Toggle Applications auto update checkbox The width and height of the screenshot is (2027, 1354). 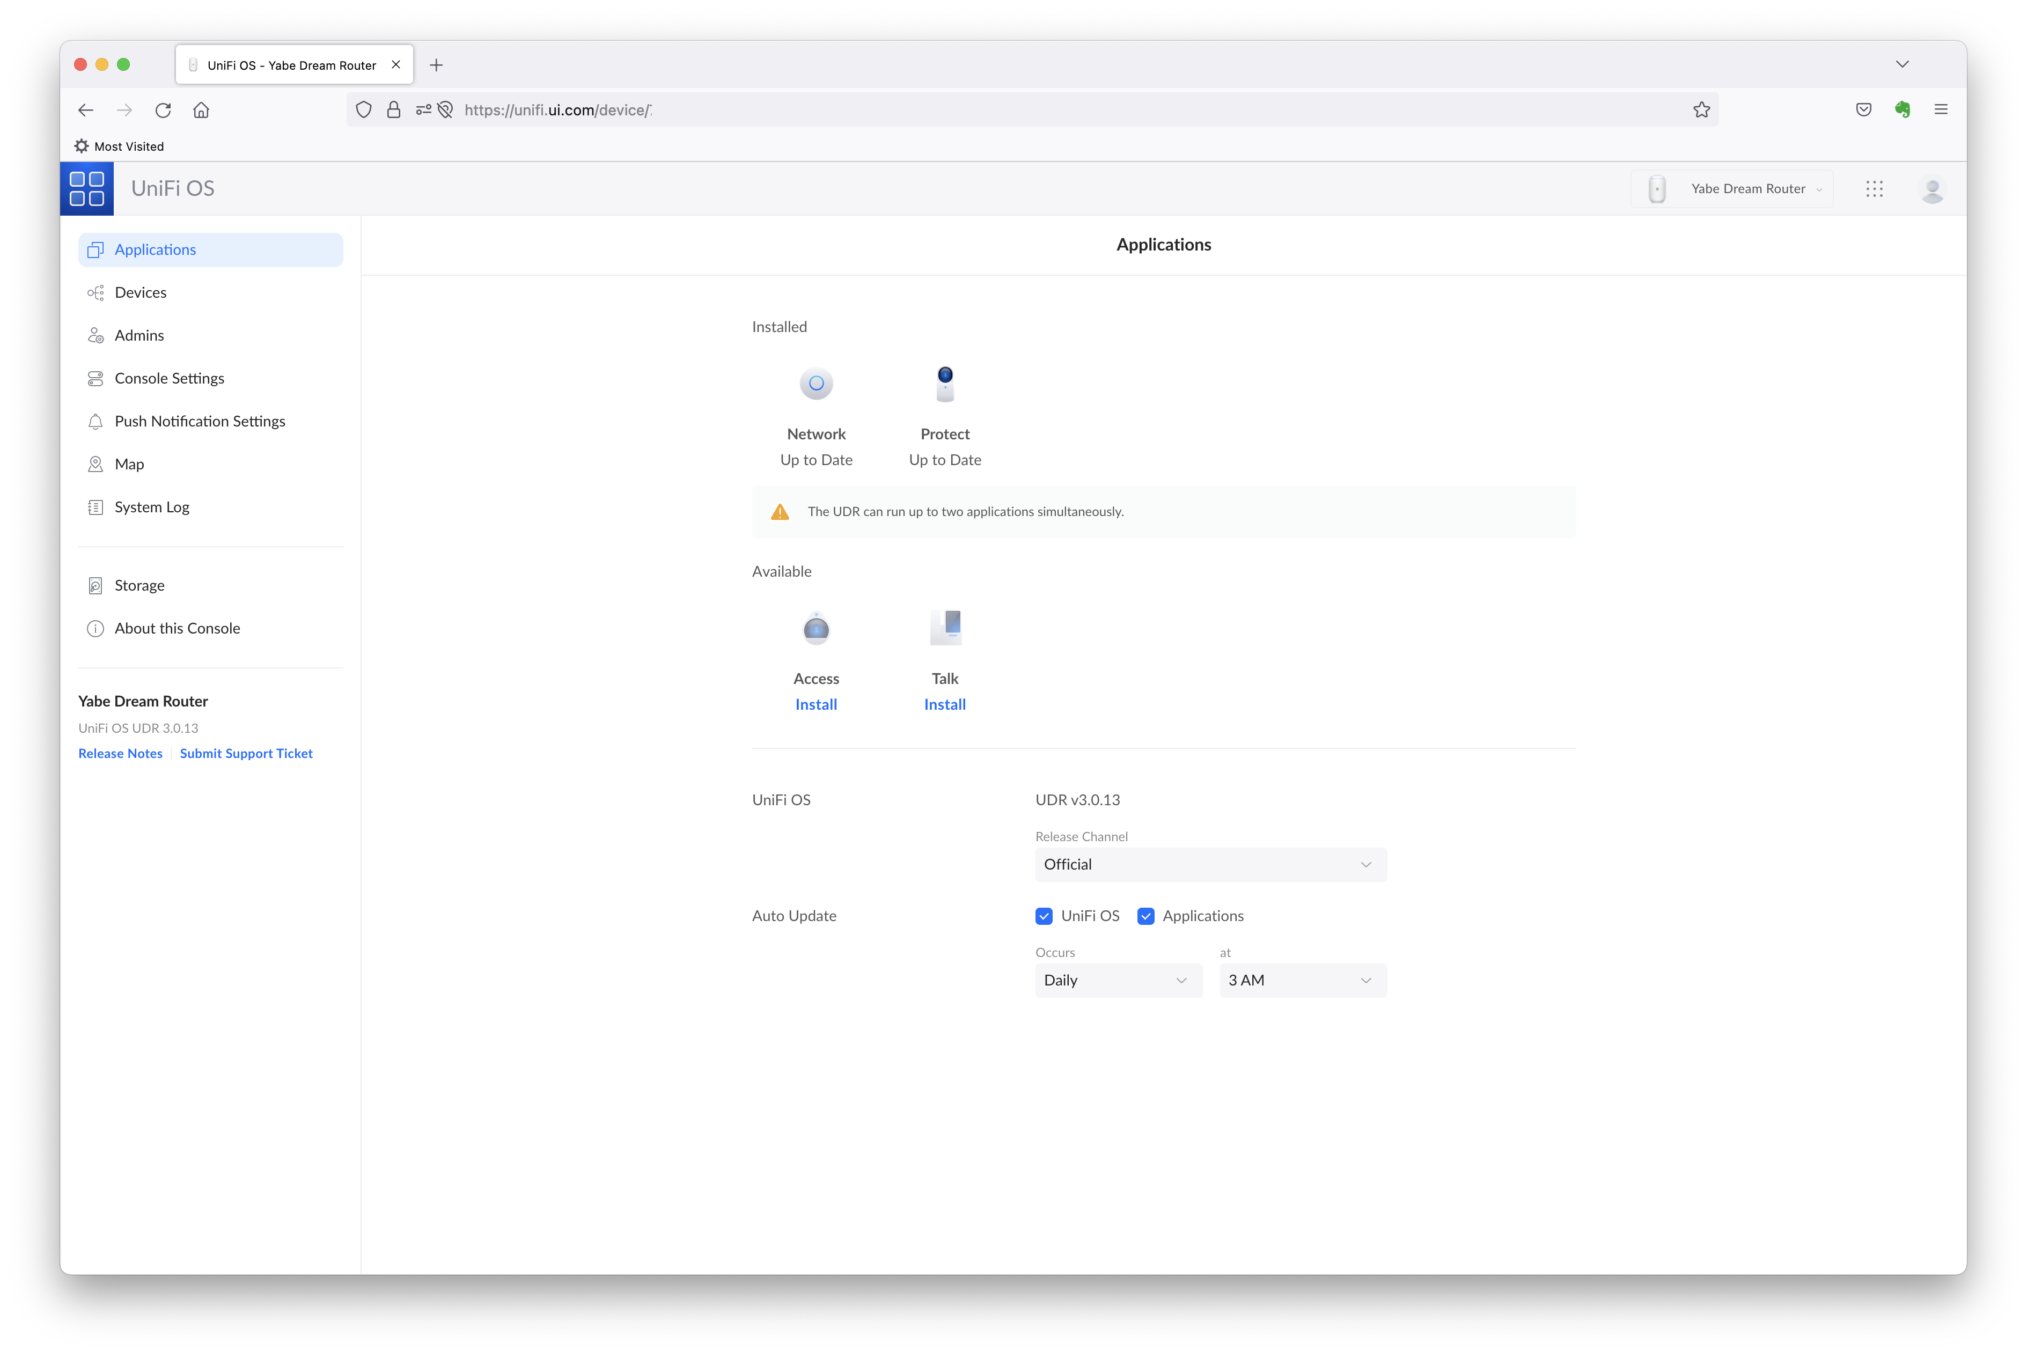(x=1145, y=916)
